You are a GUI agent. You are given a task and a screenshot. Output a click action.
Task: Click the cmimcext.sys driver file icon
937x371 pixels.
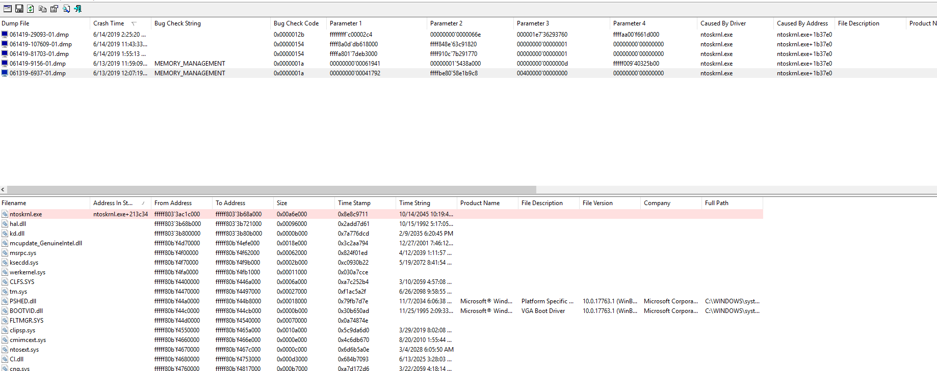pos(5,340)
